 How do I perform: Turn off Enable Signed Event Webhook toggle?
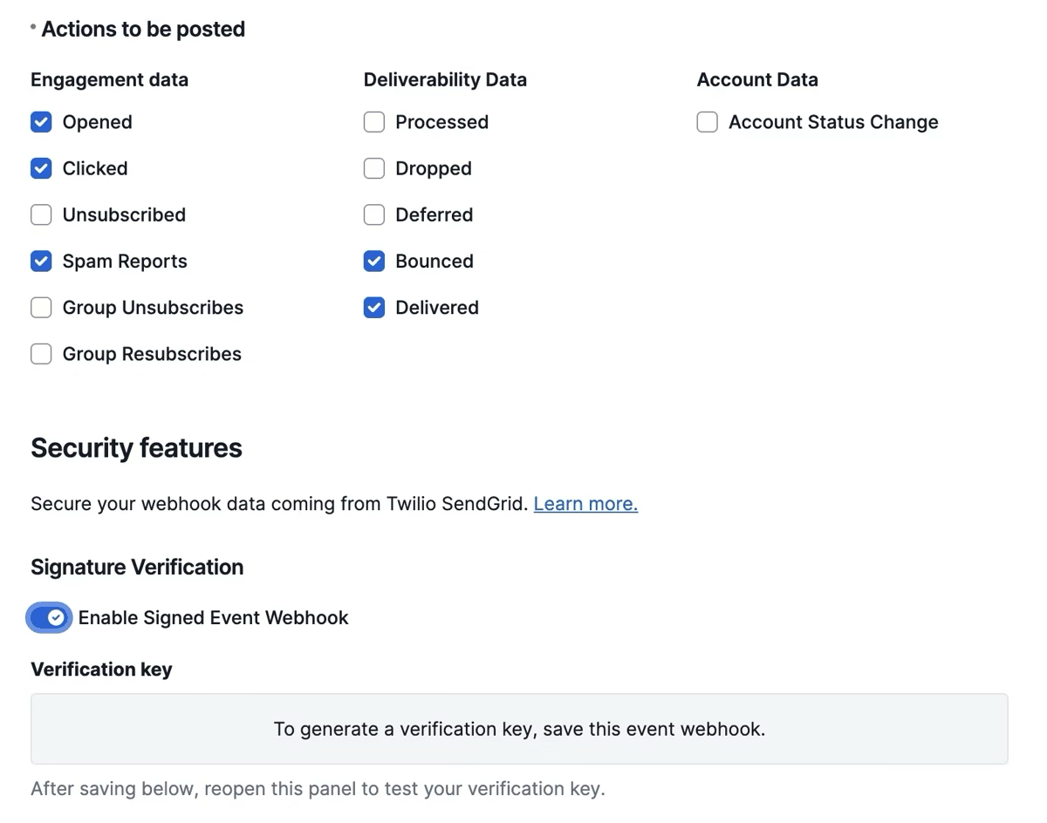49,617
